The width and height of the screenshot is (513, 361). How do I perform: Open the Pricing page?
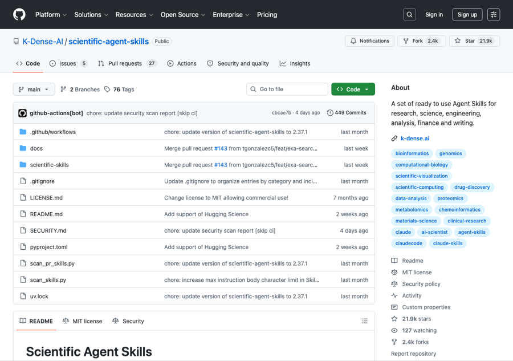point(267,15)
